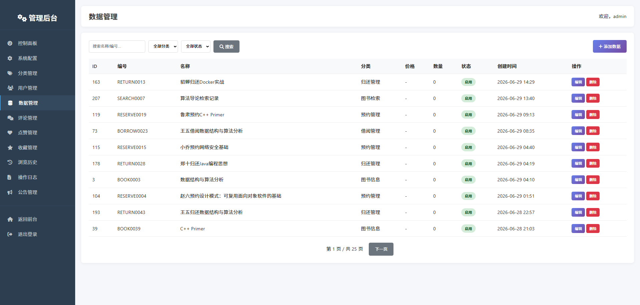The image size is (640, 305).
Task: Click the 操作日志 file icon
Action: pos(10,177)
